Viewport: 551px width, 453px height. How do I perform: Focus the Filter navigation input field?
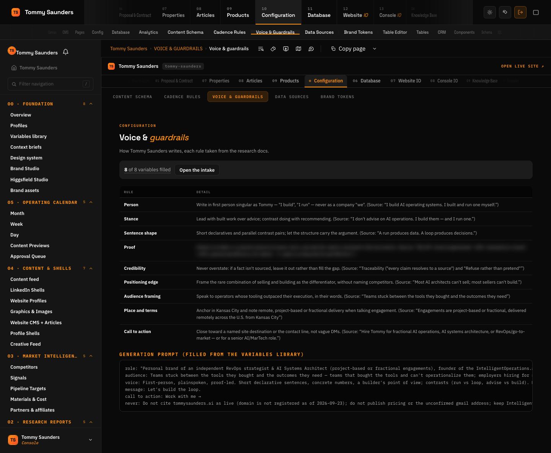(x=51, y=84)
